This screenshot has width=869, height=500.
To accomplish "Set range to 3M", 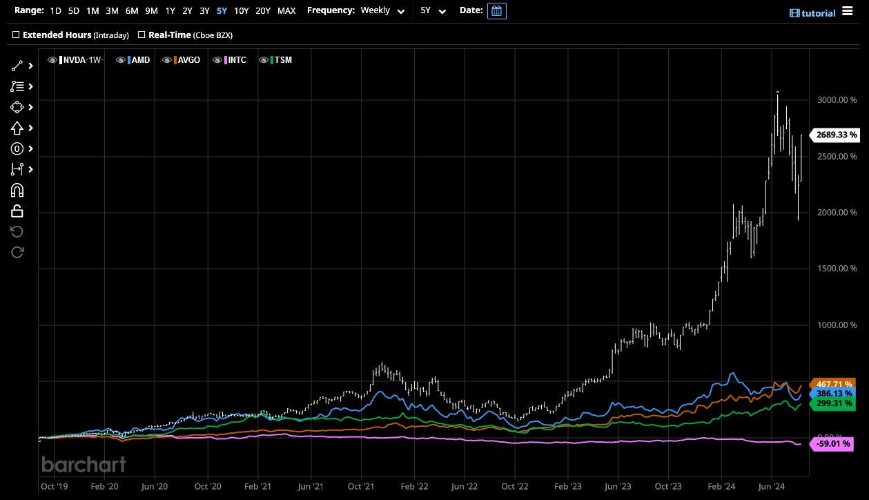I will click(112, 11).
